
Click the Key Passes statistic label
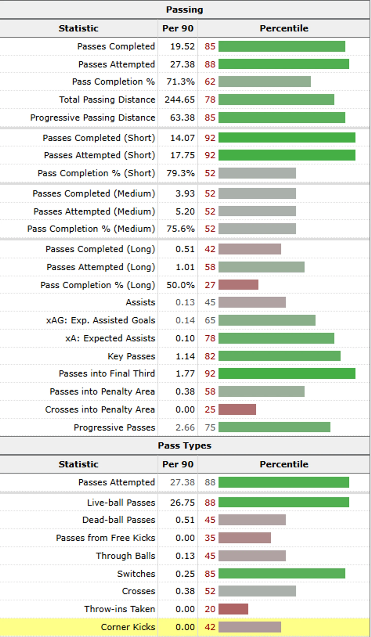pos(131,356)
